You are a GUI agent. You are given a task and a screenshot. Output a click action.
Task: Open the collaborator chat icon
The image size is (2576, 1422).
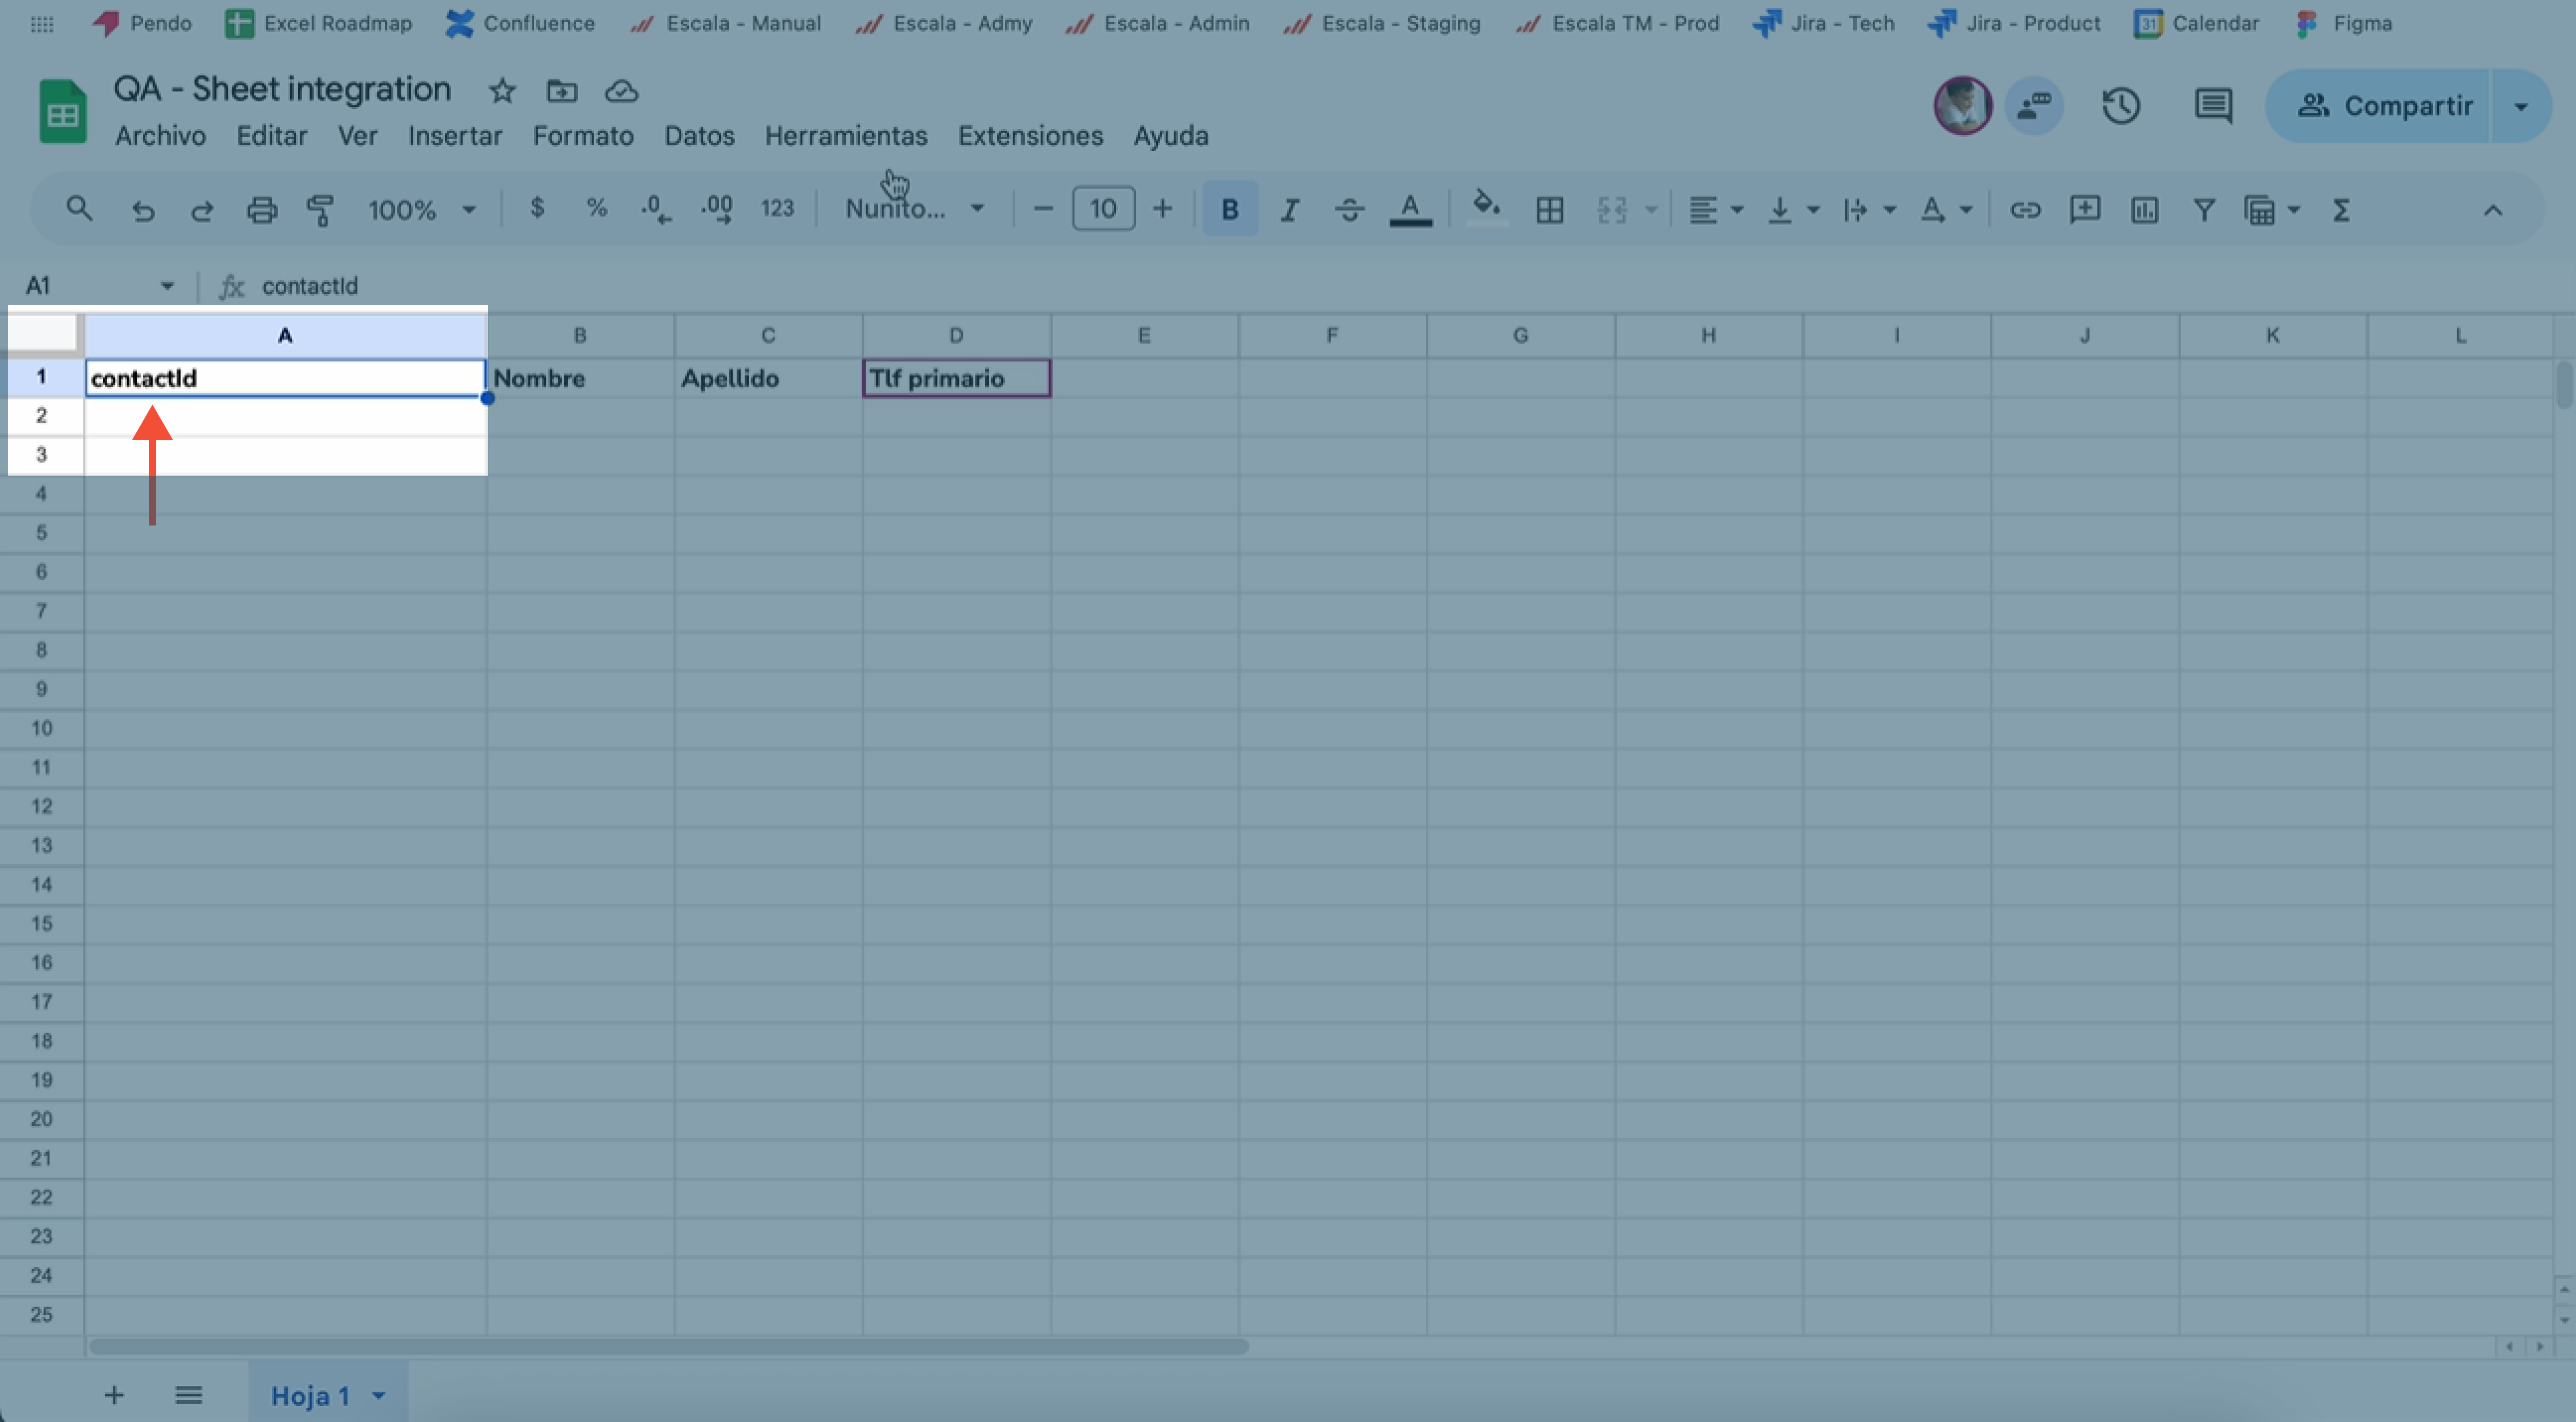coord(2034,105)
